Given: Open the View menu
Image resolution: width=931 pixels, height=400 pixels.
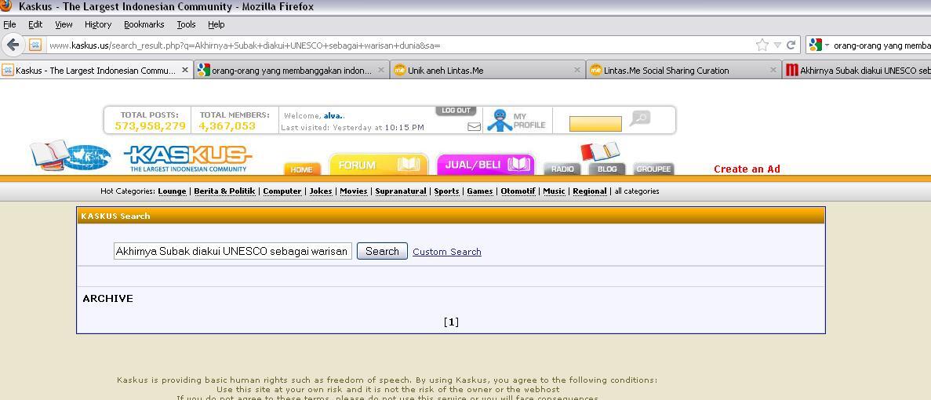Looking at the screenshot, I should 64,24.
